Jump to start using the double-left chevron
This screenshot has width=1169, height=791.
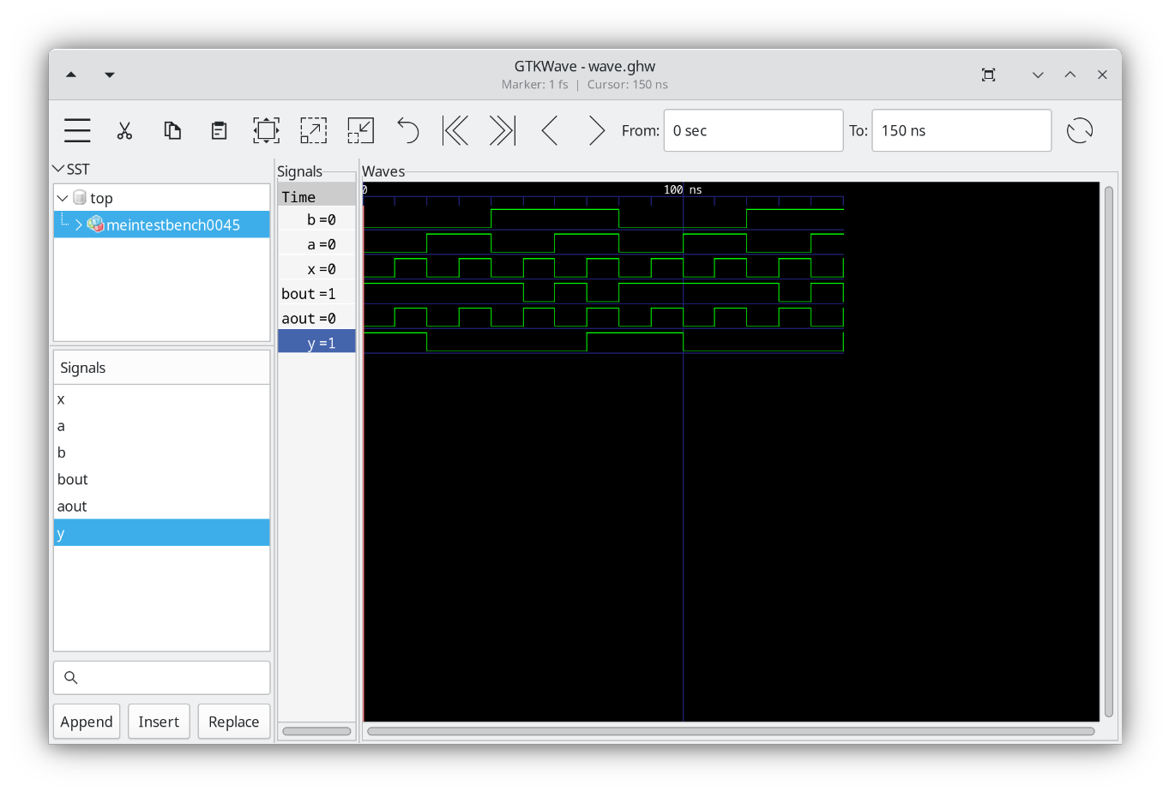click(x=455, y=130)
